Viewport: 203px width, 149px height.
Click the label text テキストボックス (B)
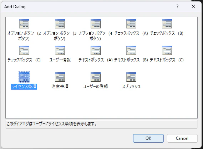pos(131,60)
